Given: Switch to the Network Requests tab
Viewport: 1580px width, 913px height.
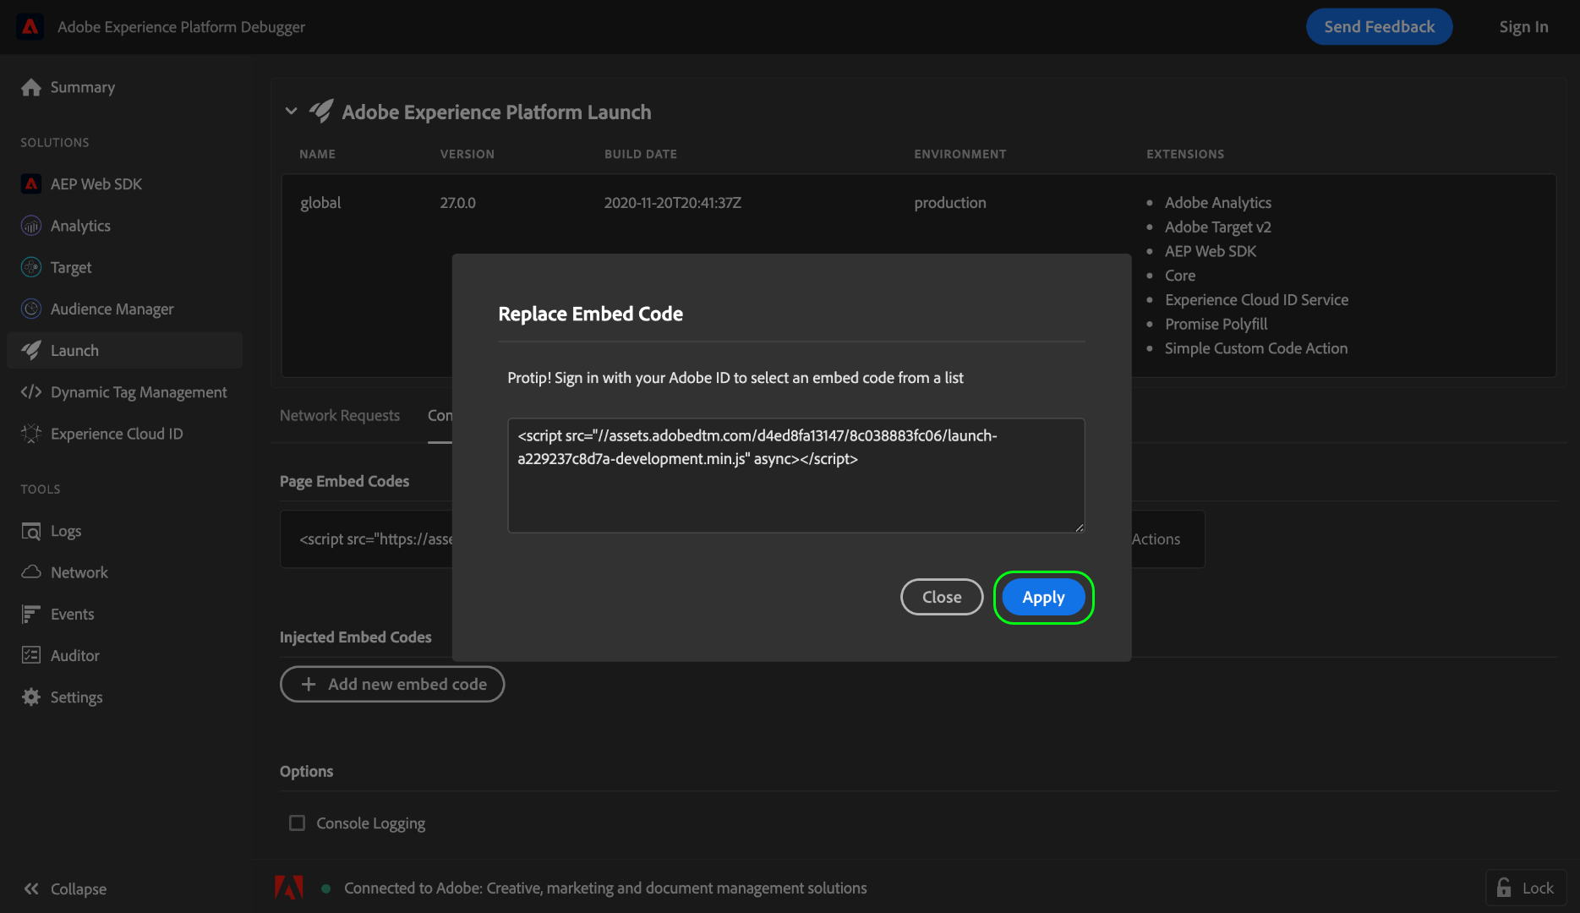Looking at the screenshot, I should 340,415.
